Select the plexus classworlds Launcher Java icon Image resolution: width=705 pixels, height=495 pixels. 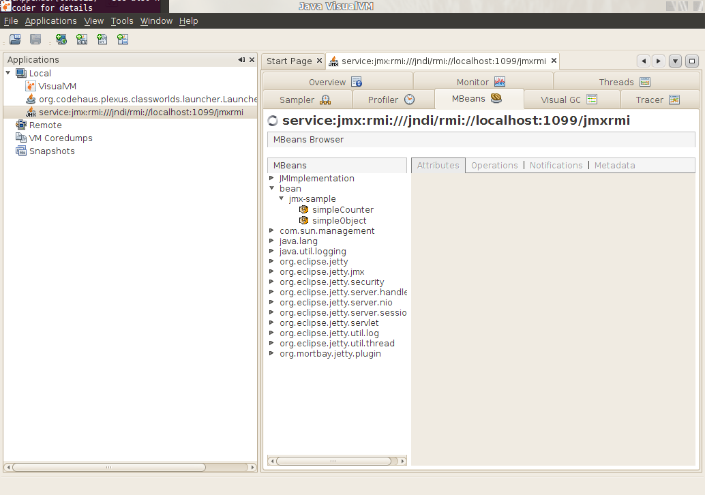click(31, 99)
